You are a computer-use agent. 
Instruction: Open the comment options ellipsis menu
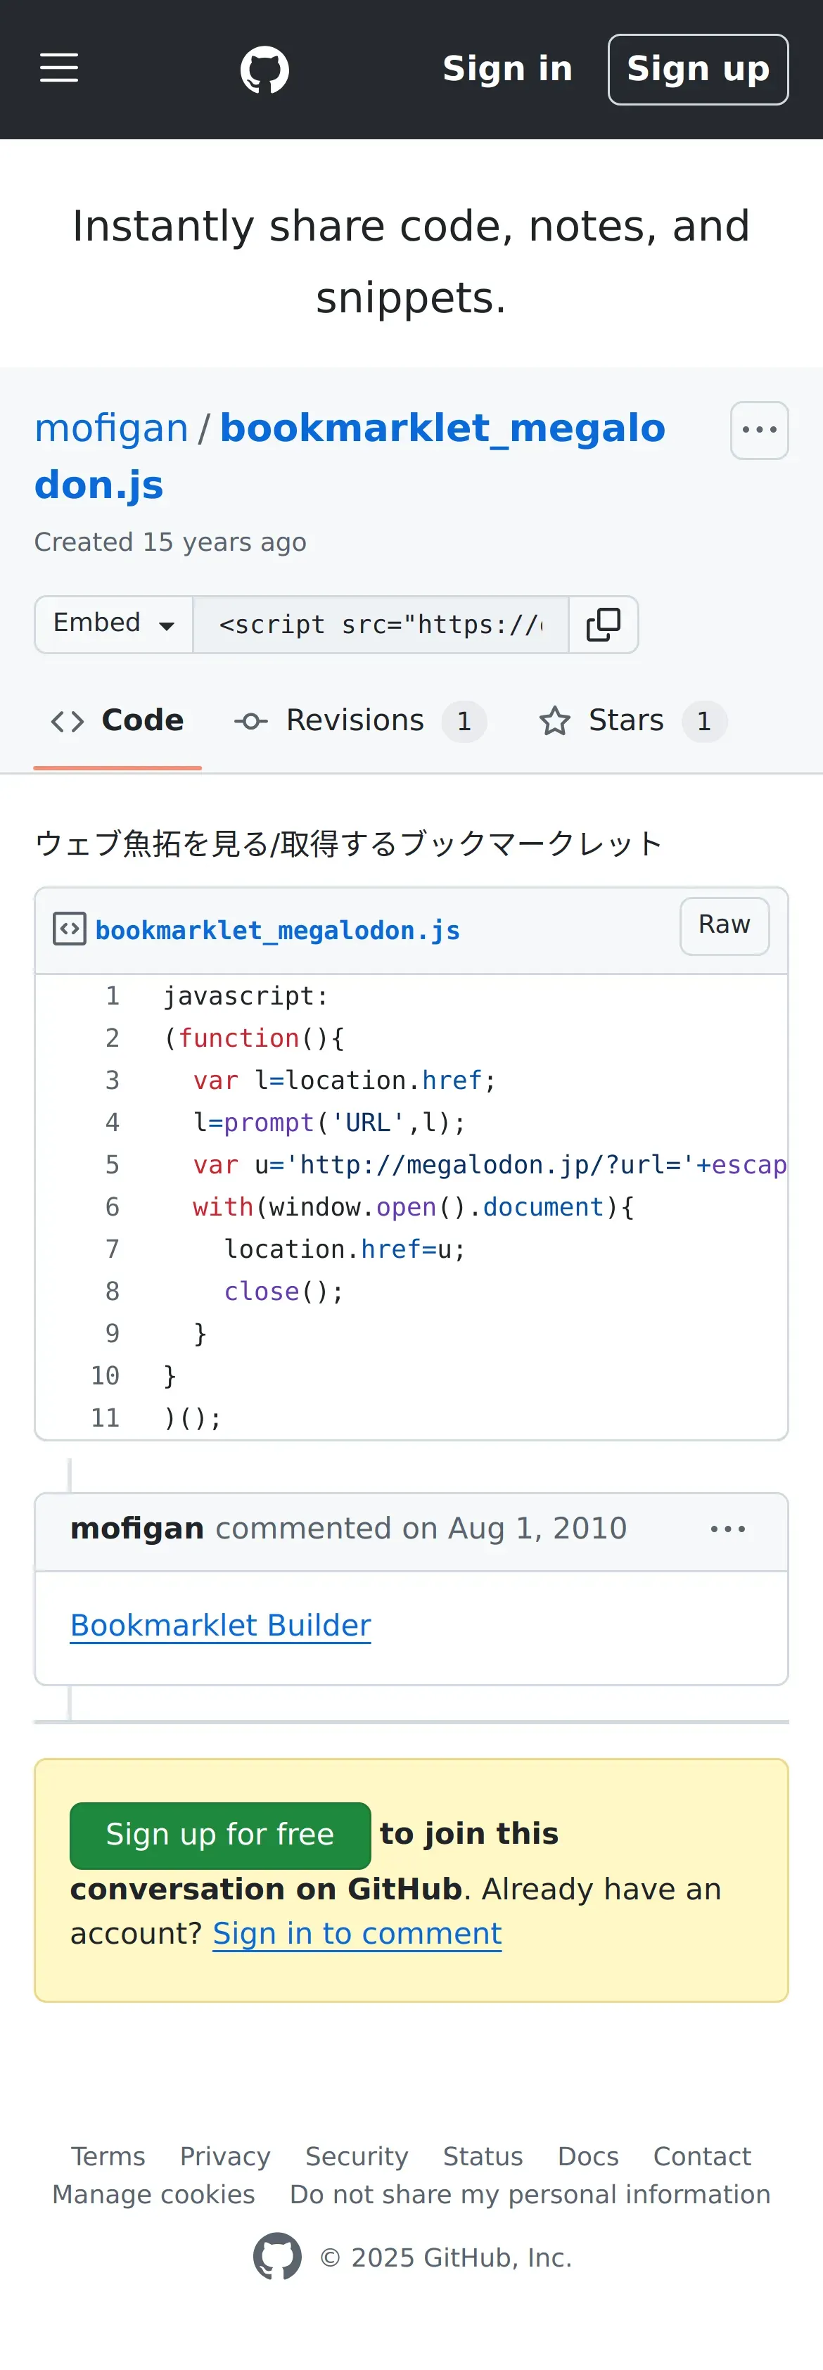727,1529
